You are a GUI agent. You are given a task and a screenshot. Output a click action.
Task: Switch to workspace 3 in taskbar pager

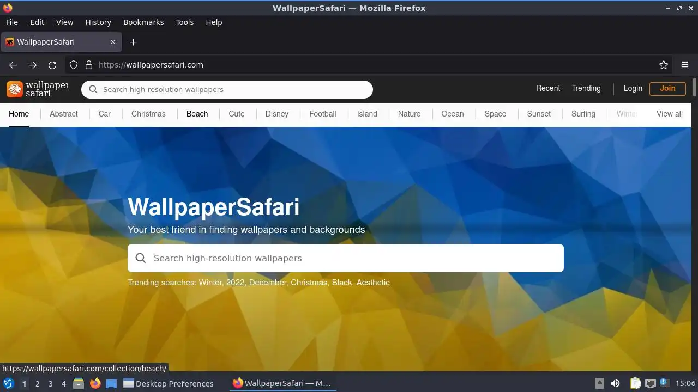(50, 383)
